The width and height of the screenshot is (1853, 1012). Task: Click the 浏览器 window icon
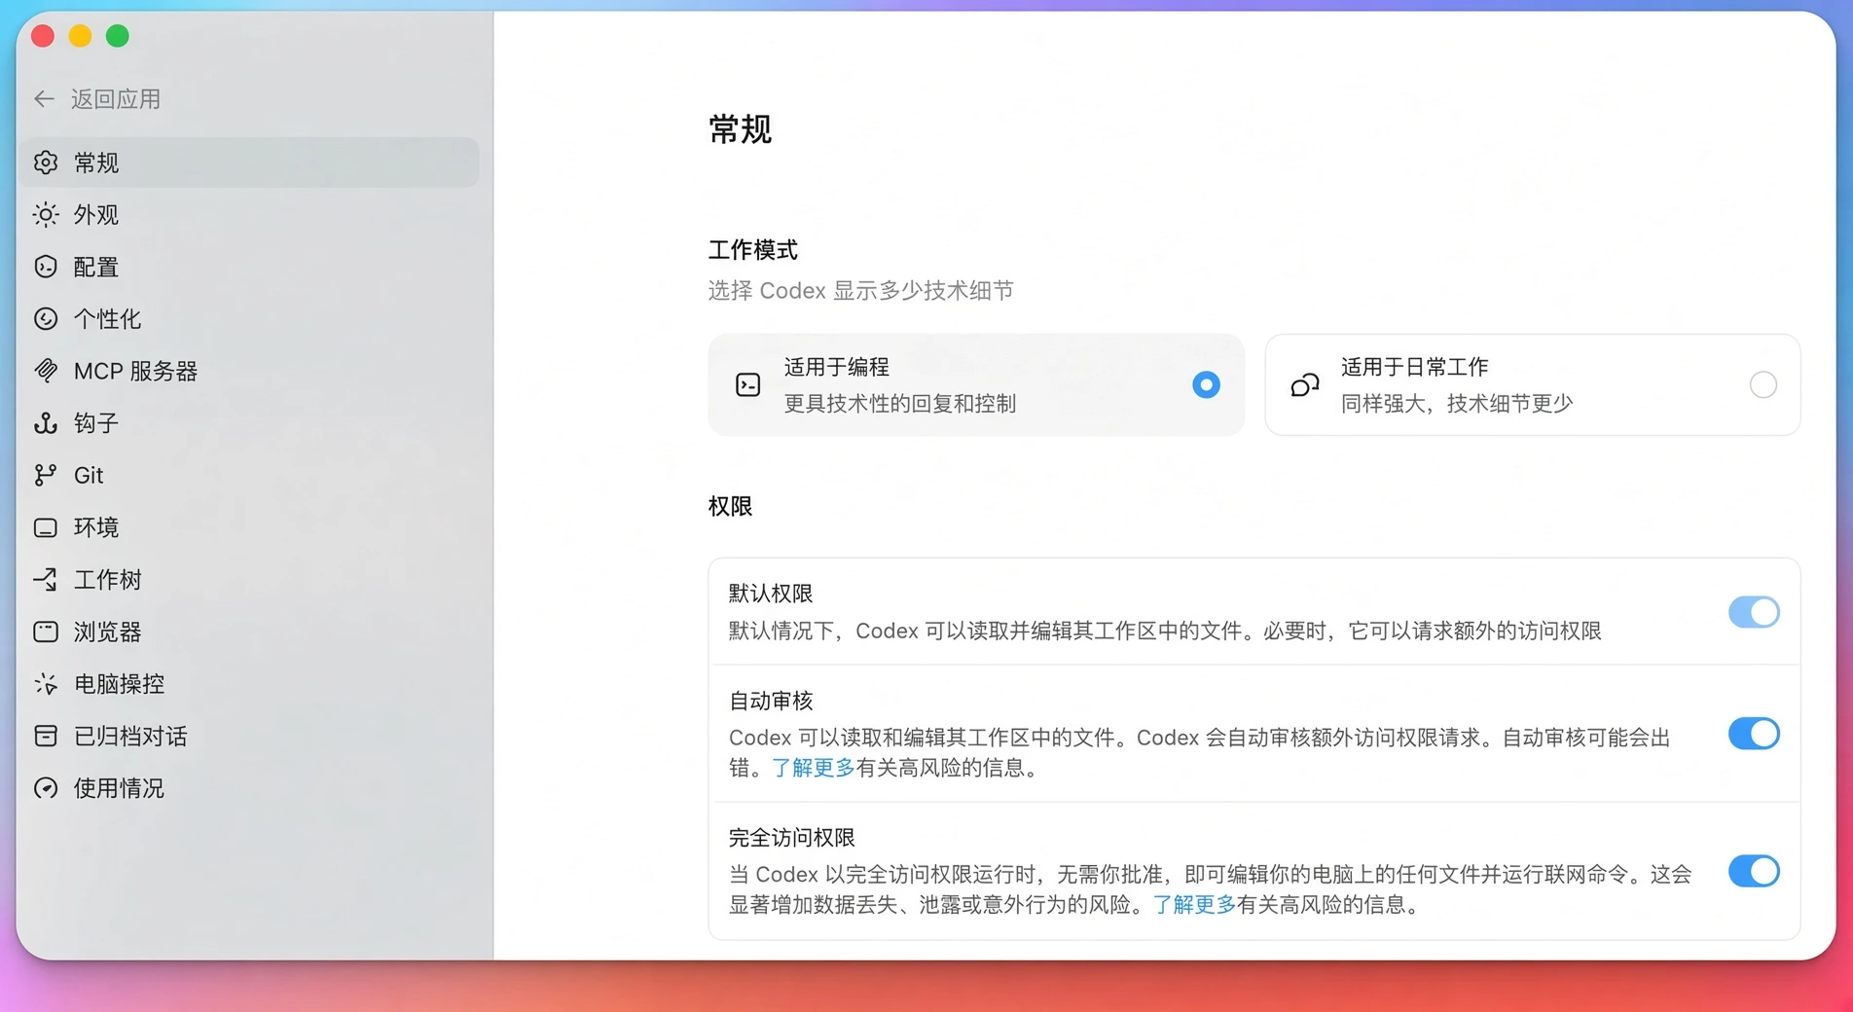point(46,632)
